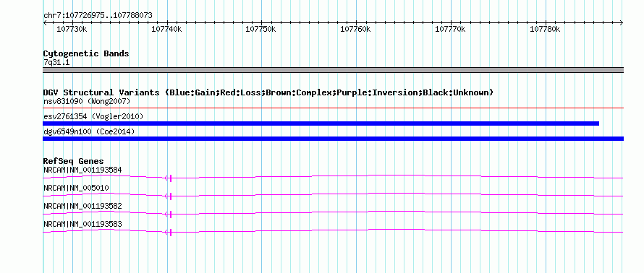Click the blue dgv6549n100 gain variant bar
644x273 pixels.
point(333,139)
